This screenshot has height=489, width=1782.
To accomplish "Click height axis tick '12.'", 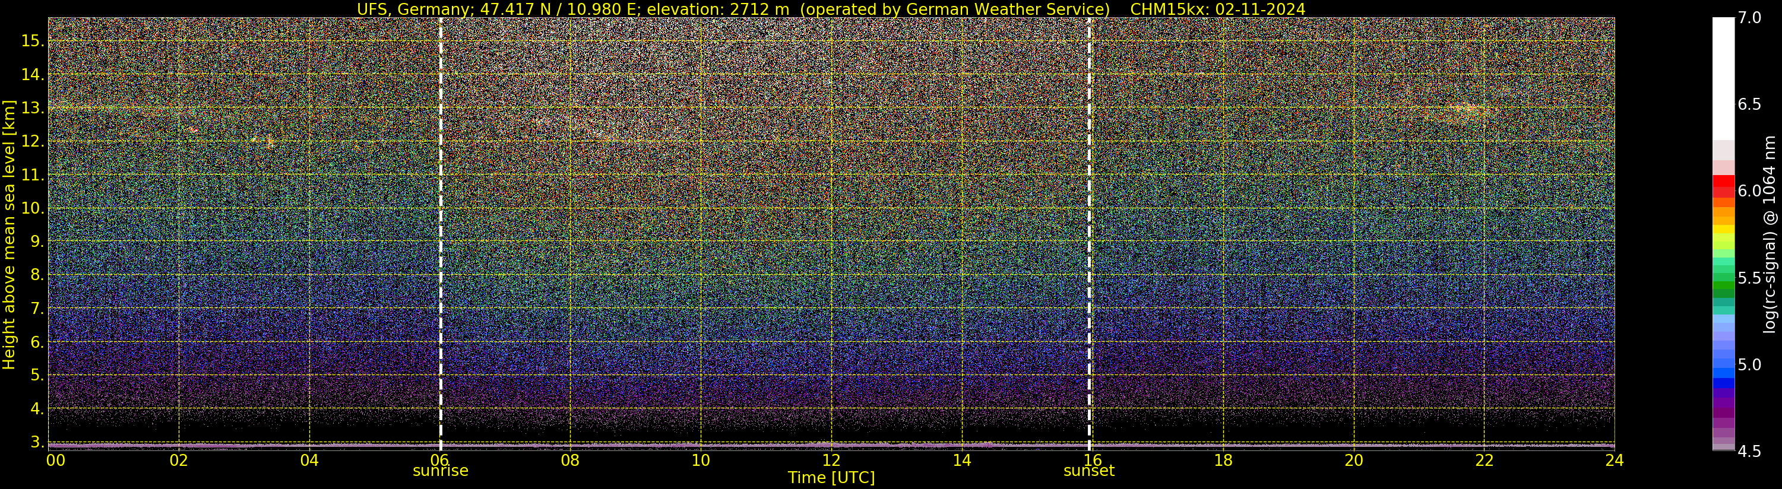I will click(x=33, y=141).
